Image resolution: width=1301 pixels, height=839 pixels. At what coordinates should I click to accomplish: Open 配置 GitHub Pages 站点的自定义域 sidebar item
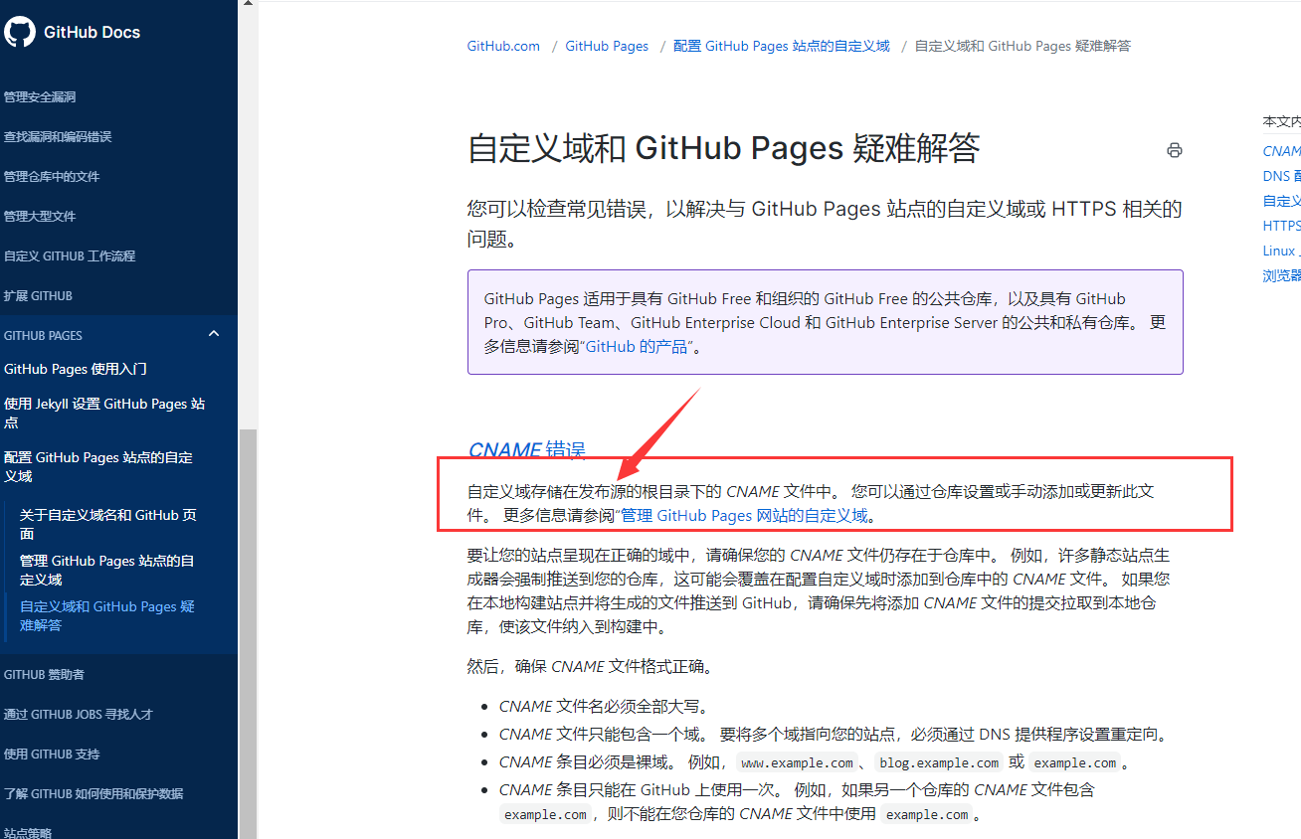[x=98, y=467]
